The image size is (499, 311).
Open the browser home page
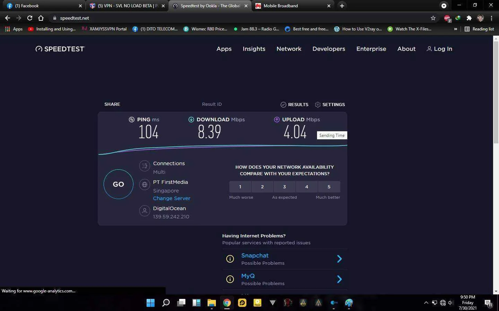point(41,18)
